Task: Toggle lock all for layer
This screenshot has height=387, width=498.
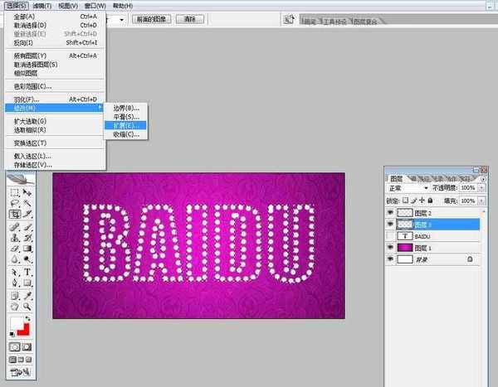Action: click(x=430, y=201)
